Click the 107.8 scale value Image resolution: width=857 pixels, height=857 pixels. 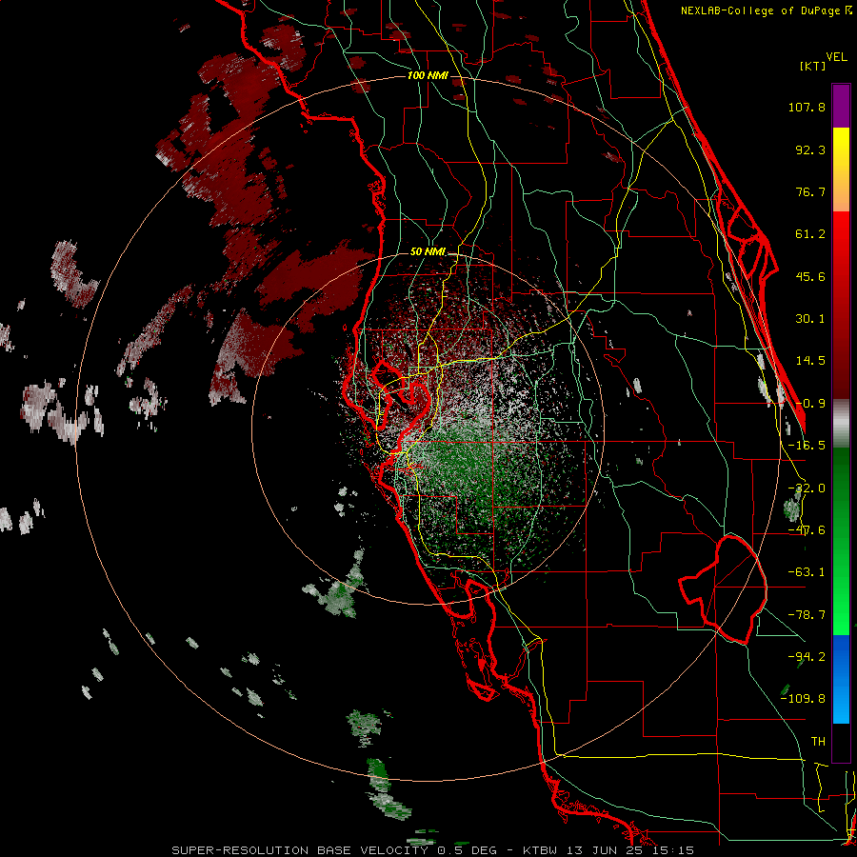coord(807,107)
